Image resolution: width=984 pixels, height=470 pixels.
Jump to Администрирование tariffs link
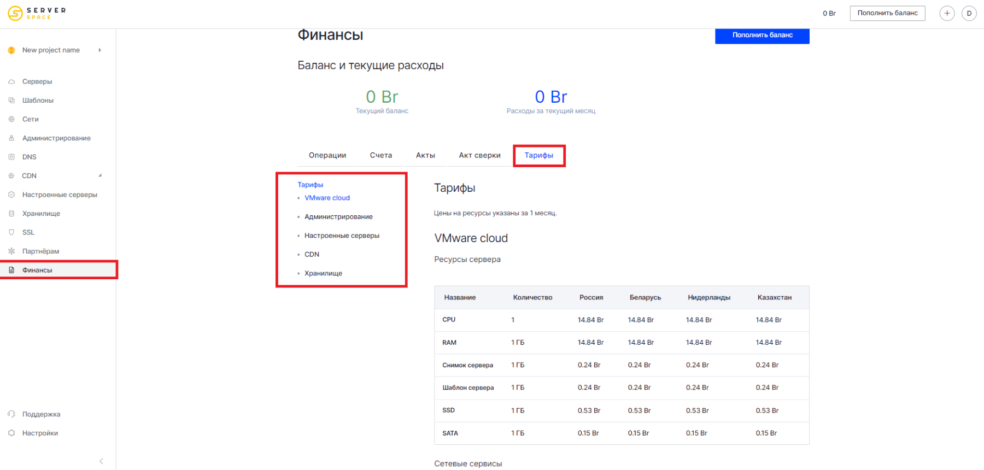point(338,217)
